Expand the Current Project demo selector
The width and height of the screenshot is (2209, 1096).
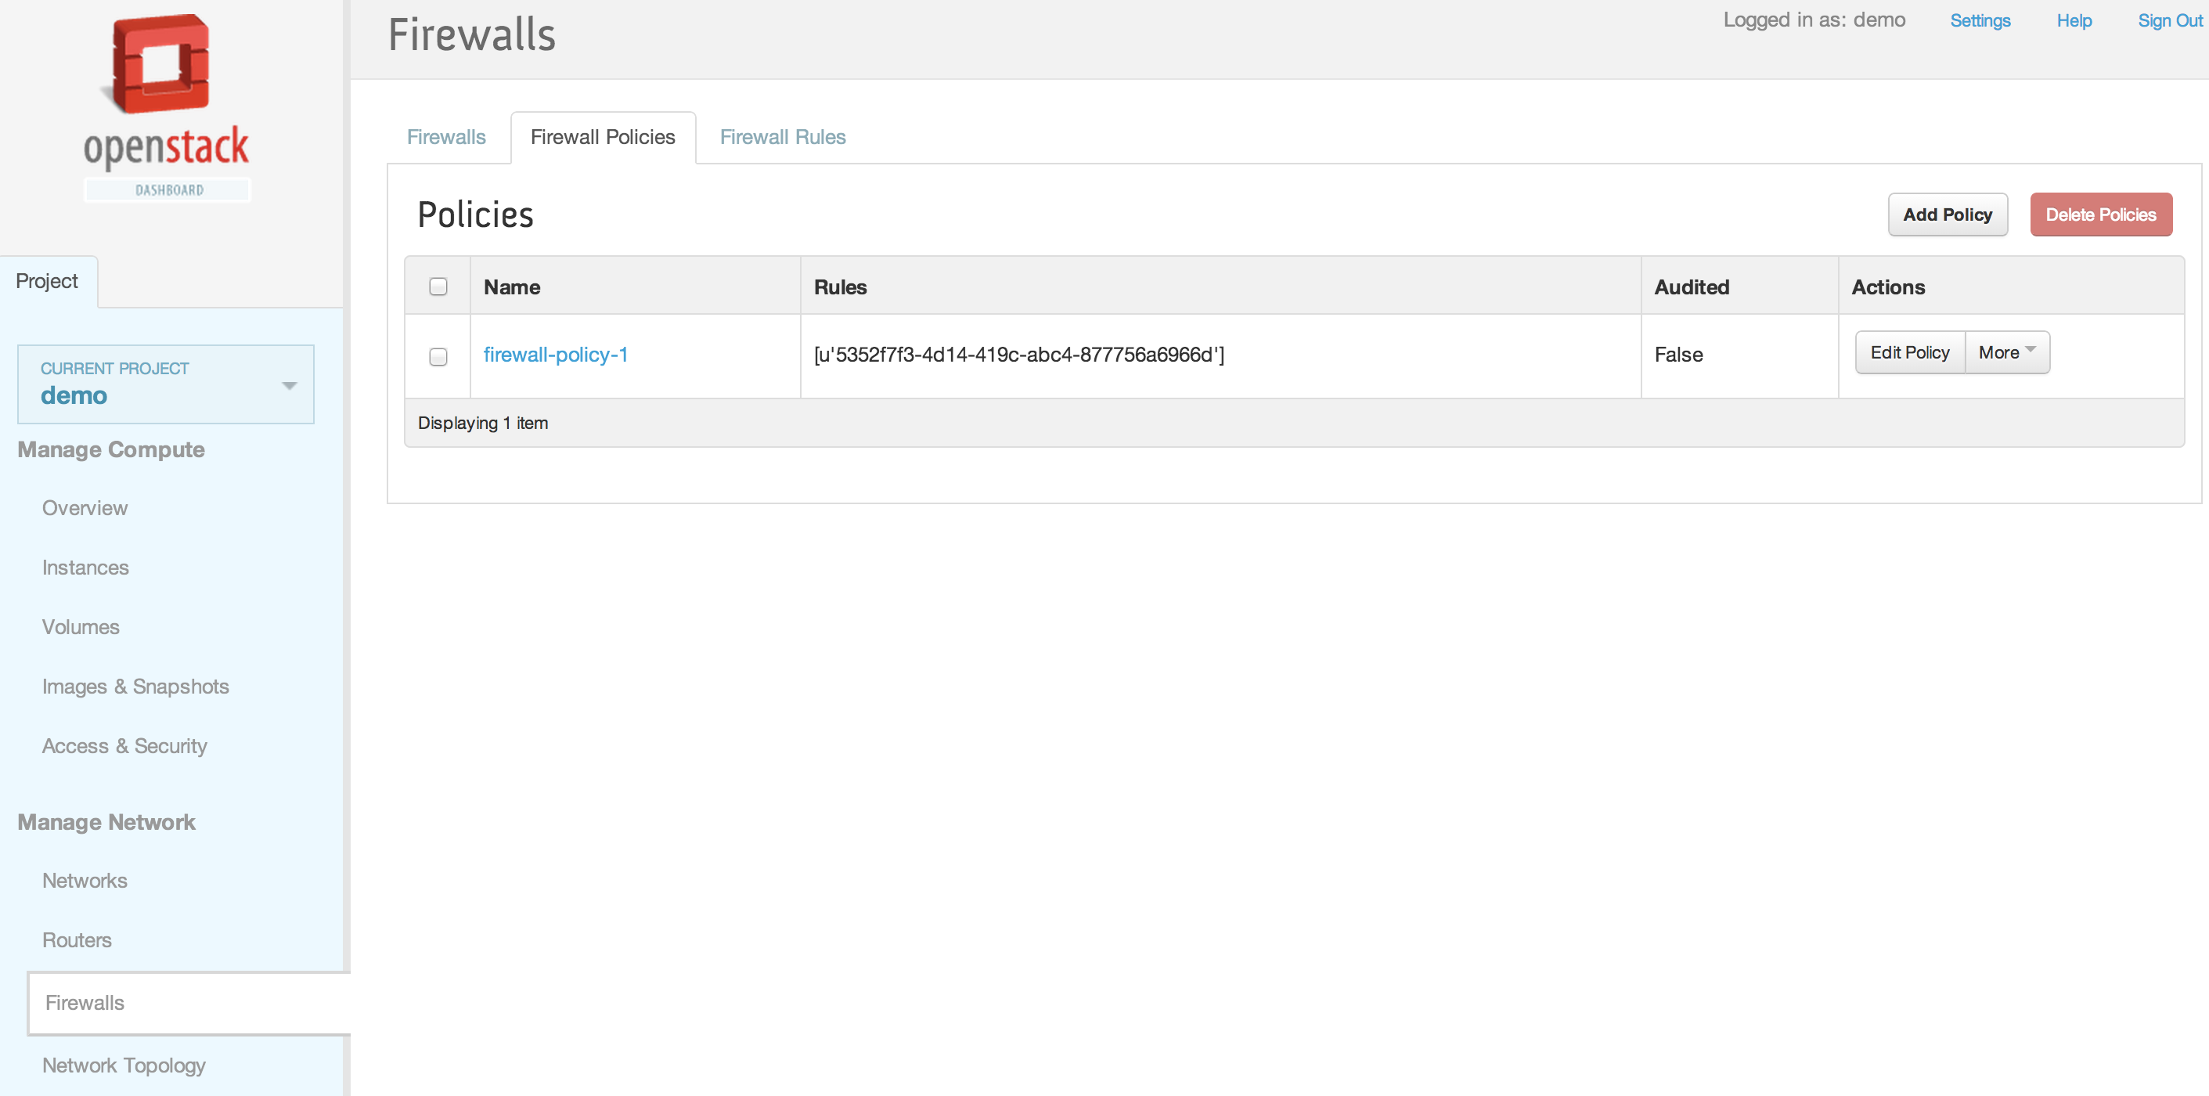(x=165, y=384)
